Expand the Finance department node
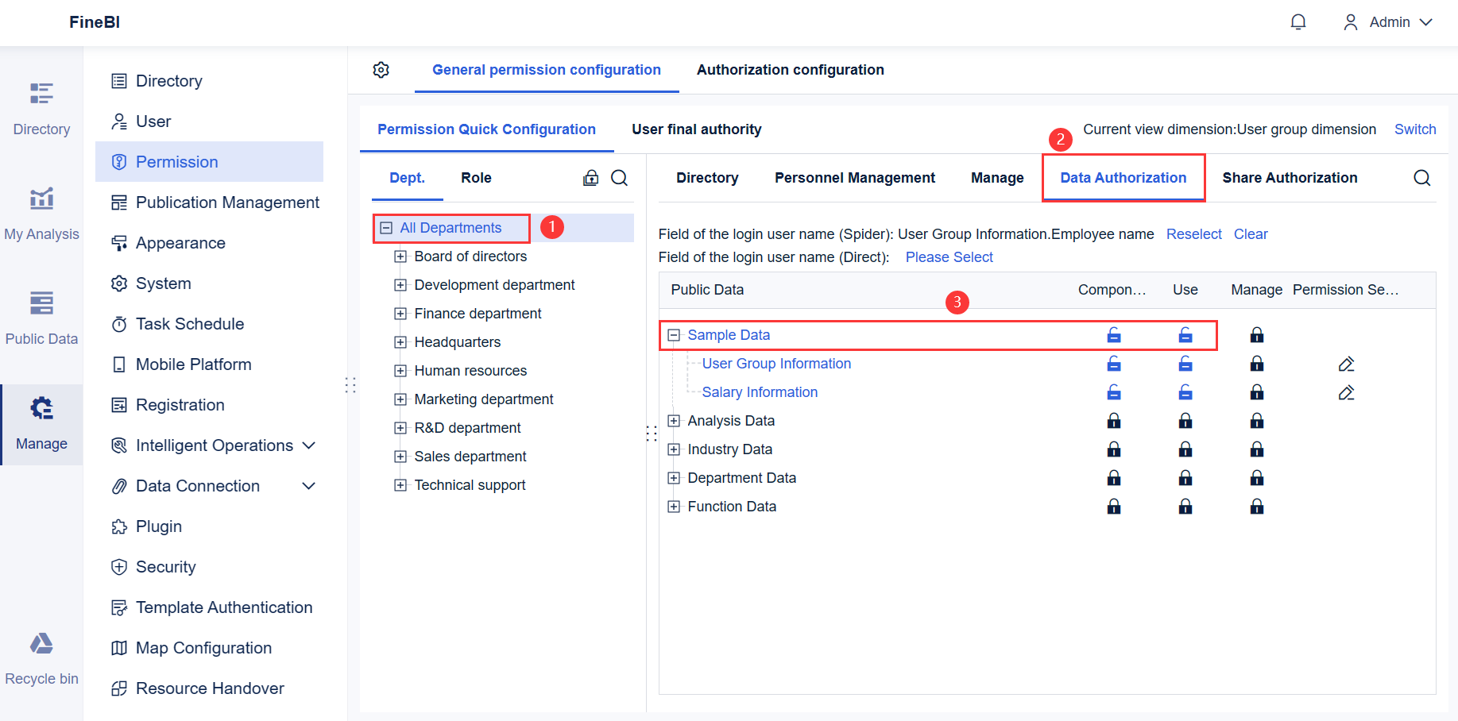 pyautogui.click(x=400, y=313)
